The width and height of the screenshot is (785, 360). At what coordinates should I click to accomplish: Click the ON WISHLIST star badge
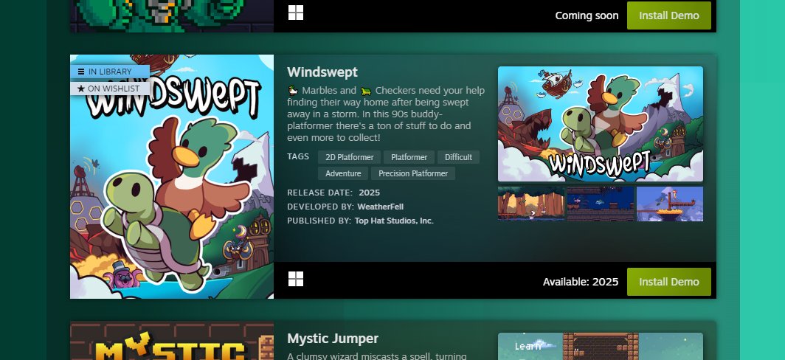(110, 89)
